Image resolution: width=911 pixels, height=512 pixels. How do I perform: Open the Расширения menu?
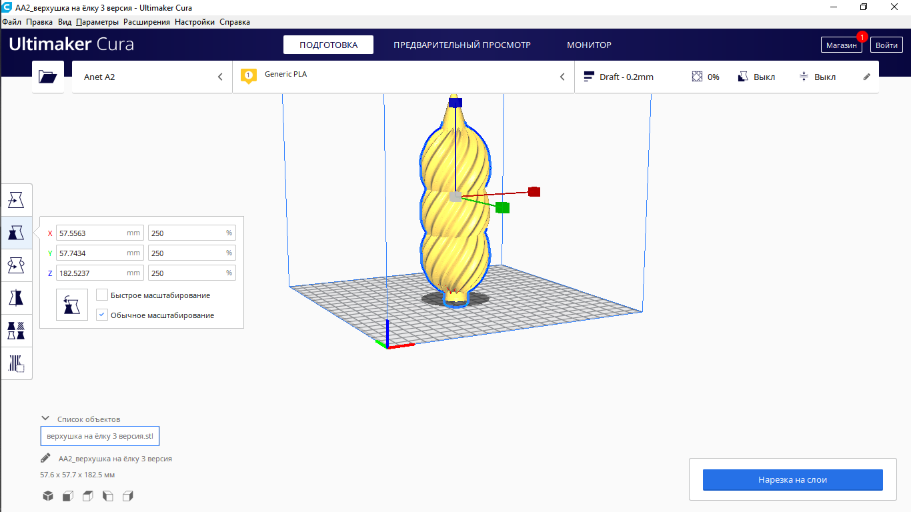coord(147,22)
